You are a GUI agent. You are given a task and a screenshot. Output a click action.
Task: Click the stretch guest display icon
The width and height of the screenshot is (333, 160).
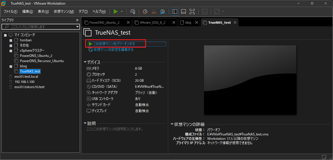click(x=217, y=12)
